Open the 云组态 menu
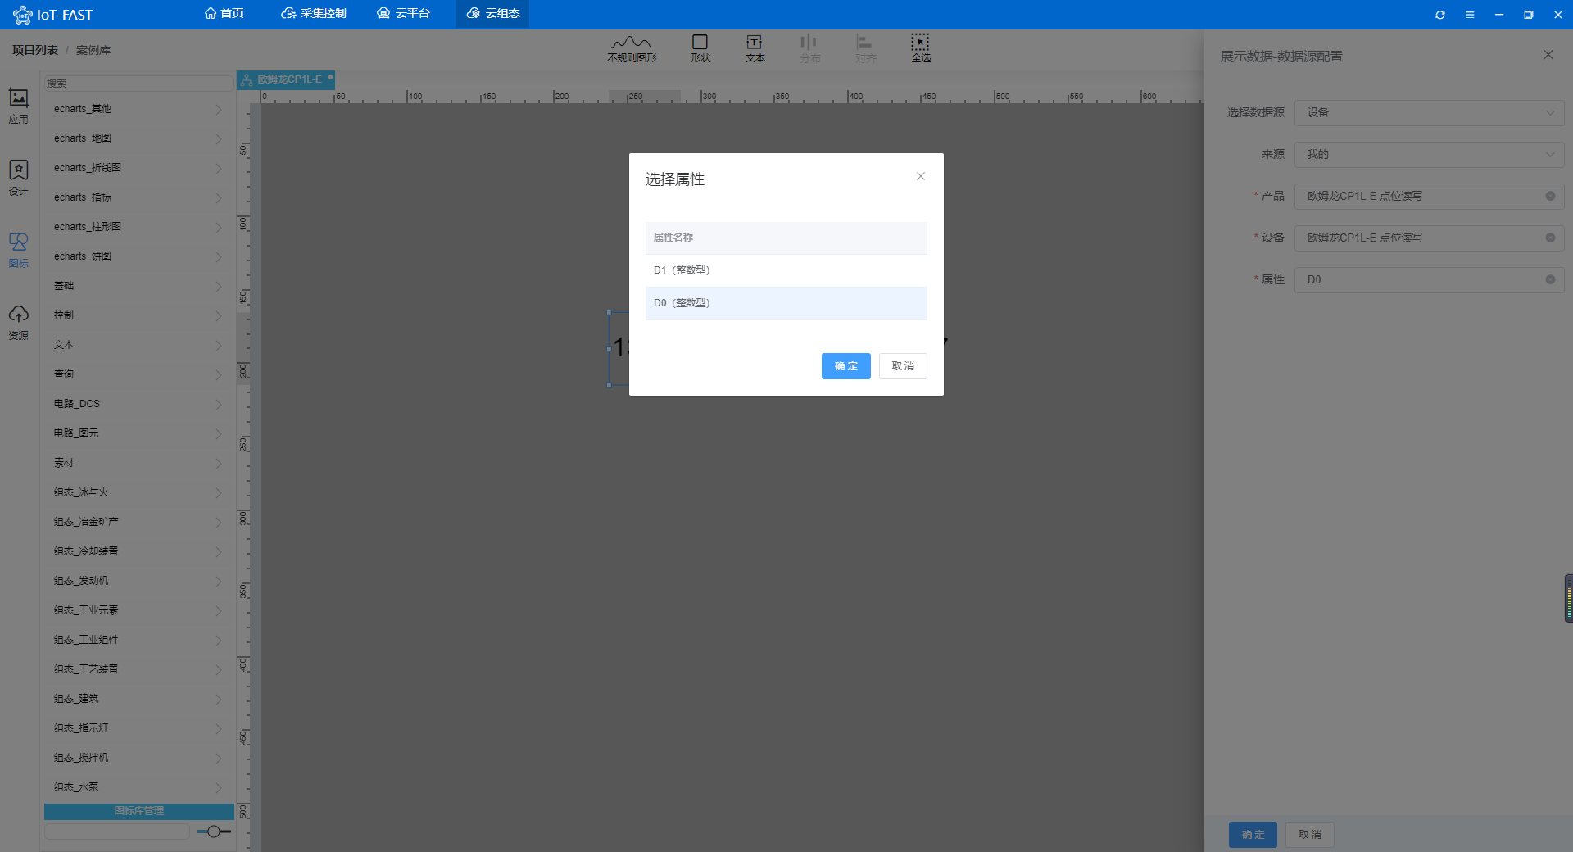The image size is (1573, 852). click(492, 14)
